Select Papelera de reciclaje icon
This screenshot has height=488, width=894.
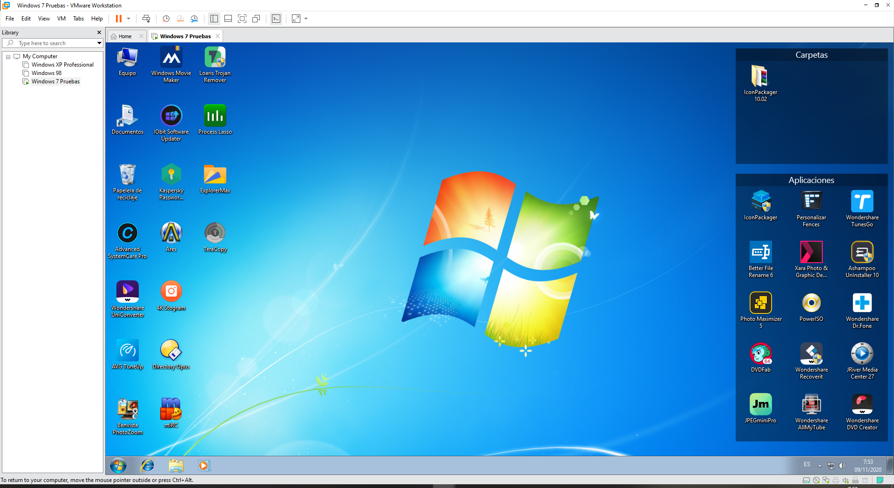pyautogui.click(x=127, y=183)
